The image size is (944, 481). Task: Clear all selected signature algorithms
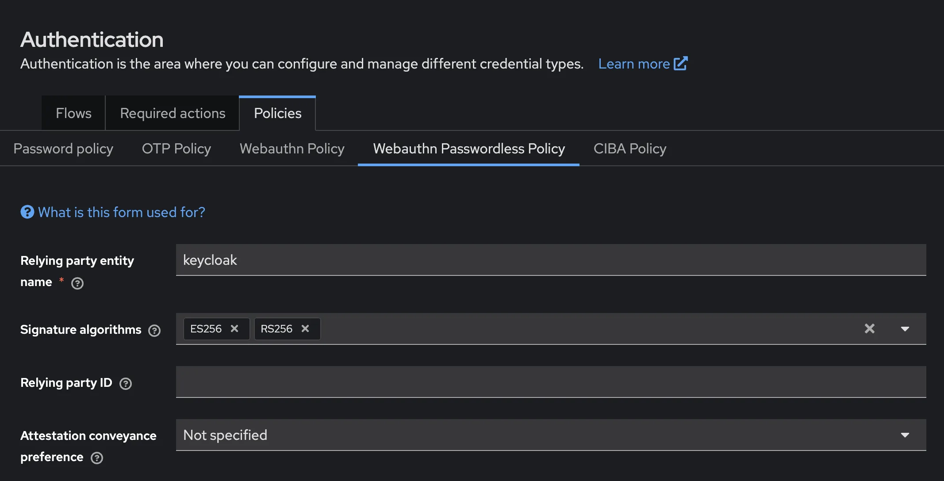pyautogui.click(x=869, y=328)
